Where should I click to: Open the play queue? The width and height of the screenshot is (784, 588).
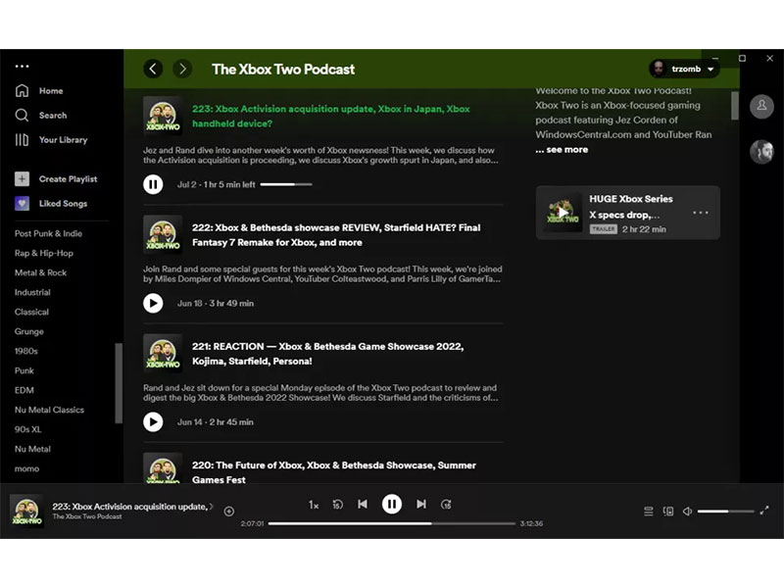(649, 511)
